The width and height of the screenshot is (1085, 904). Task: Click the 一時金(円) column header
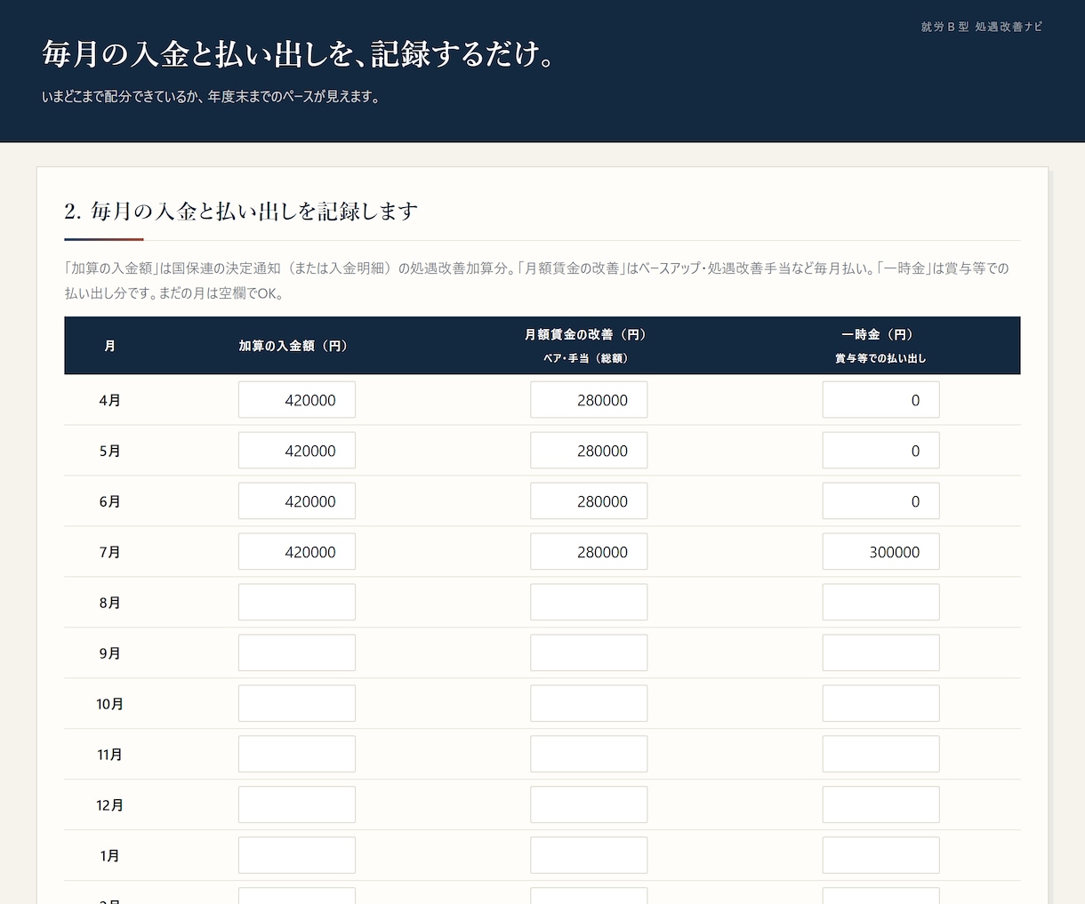click(x=880, y=334)
